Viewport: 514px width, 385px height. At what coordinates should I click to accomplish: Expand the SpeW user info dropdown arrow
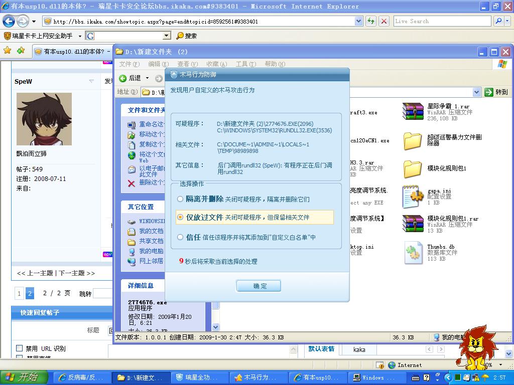pos(91,81)
